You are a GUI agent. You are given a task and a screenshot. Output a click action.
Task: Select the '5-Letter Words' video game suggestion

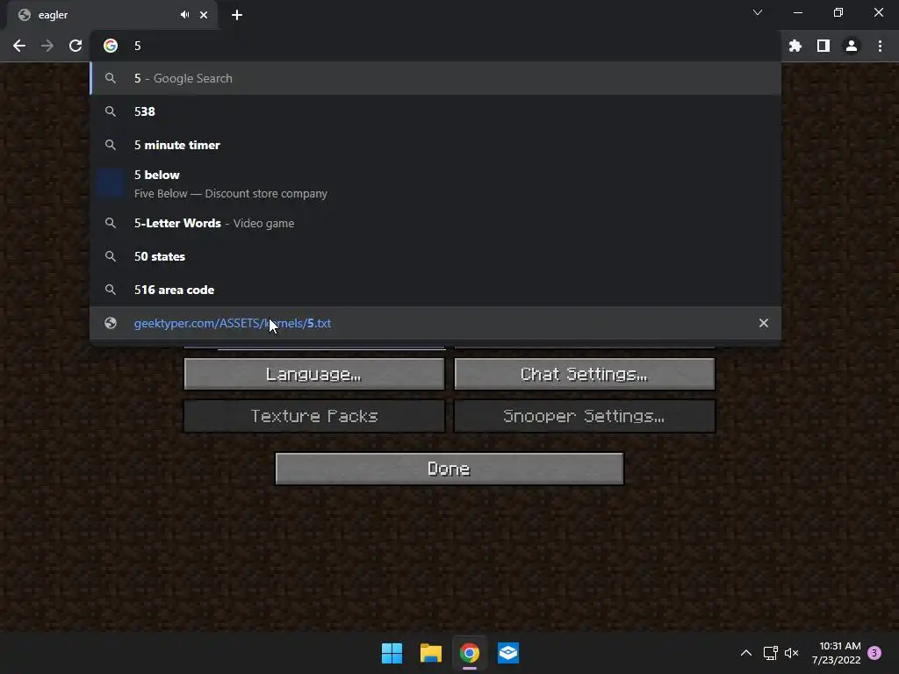pyautogui.click(x=435, y=223)
